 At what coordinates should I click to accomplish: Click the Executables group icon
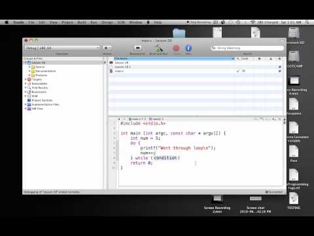click(29, 83)
